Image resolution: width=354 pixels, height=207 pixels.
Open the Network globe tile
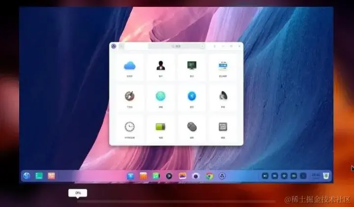(x=160, y=98)
